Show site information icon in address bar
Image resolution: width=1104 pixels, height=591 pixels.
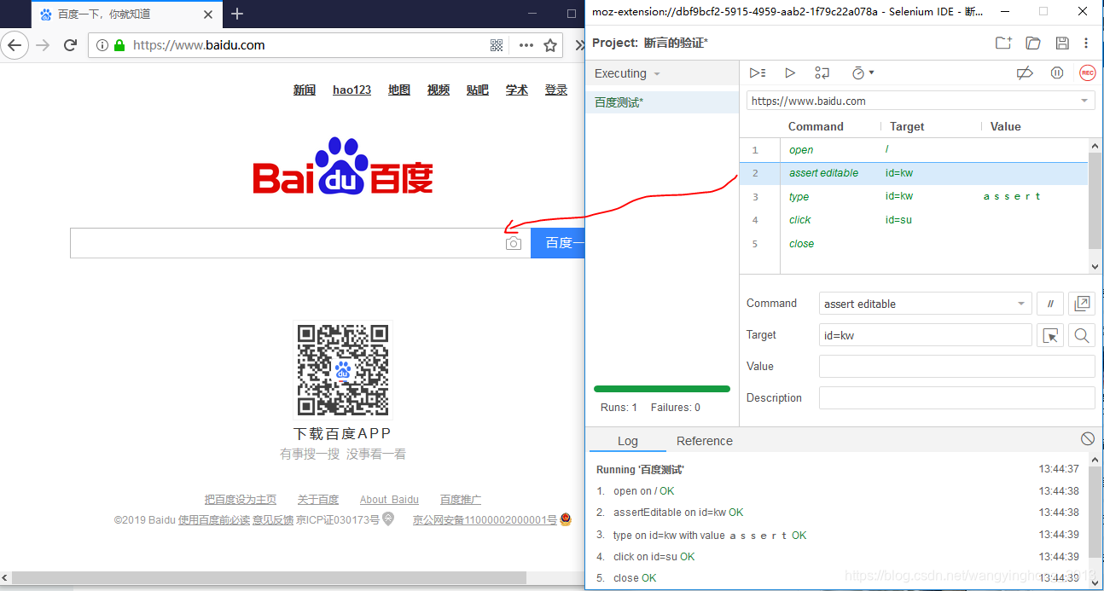click(102, 45)
